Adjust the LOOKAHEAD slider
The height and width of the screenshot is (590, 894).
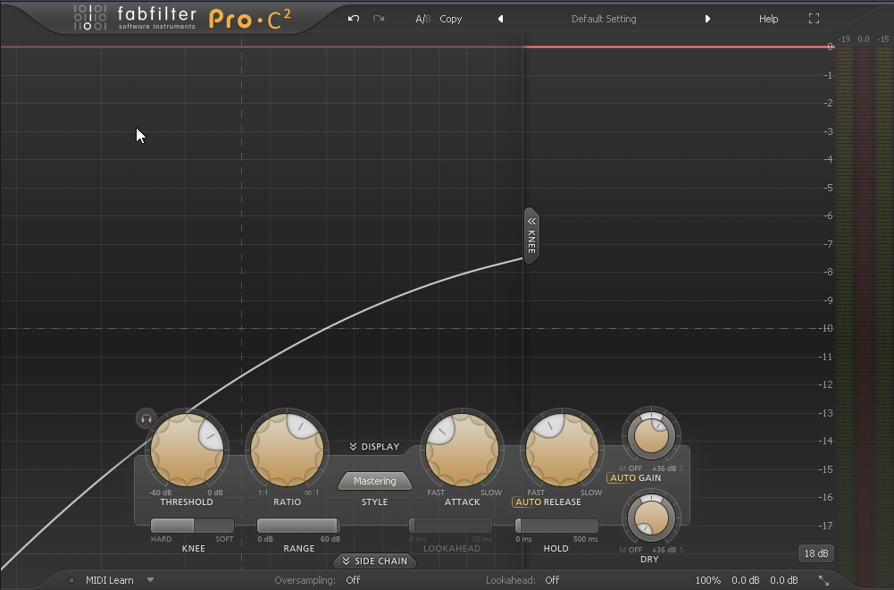point(450,525)
